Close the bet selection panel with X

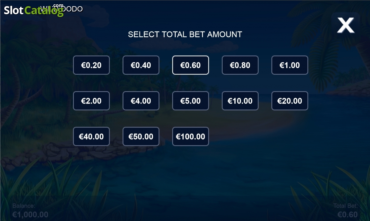click(x=346, y=25)
